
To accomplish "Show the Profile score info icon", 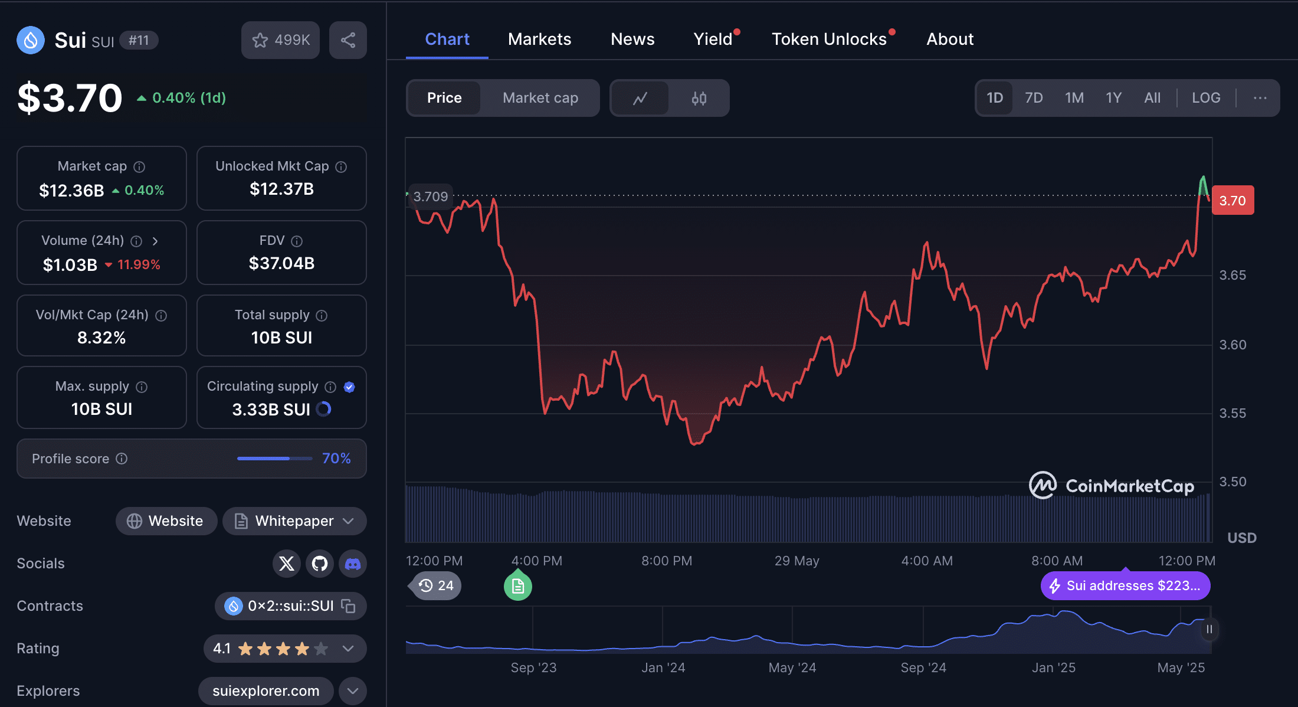I will click(122, 459).
